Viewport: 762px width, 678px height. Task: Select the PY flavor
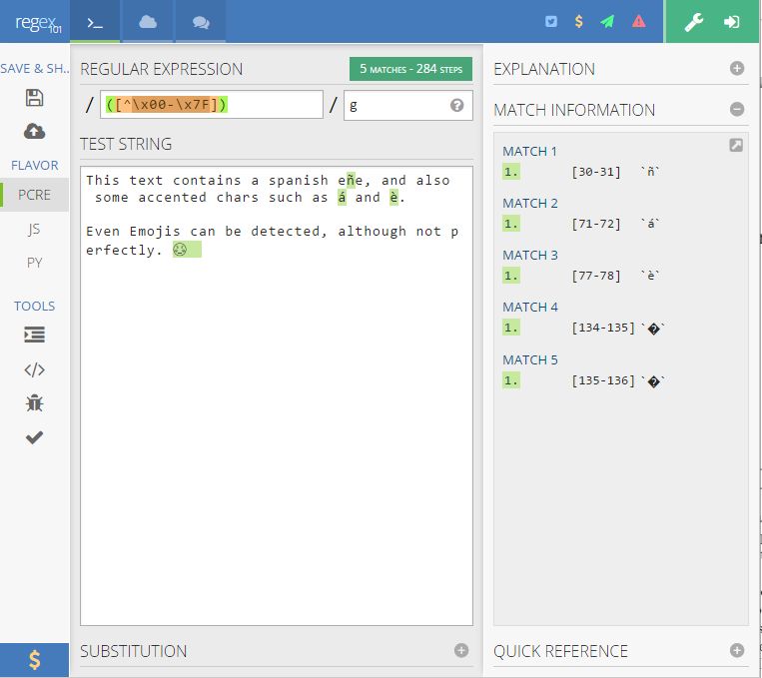(x=34, y=263)
